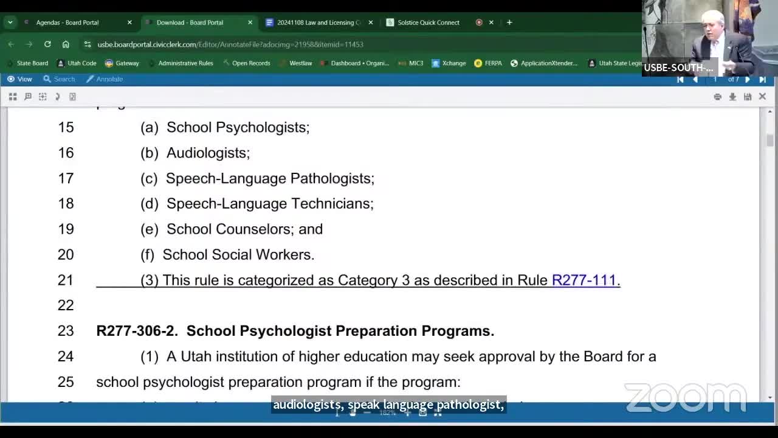778x438 pixels.
Task: Click the page number field
Action: point(715,79)
